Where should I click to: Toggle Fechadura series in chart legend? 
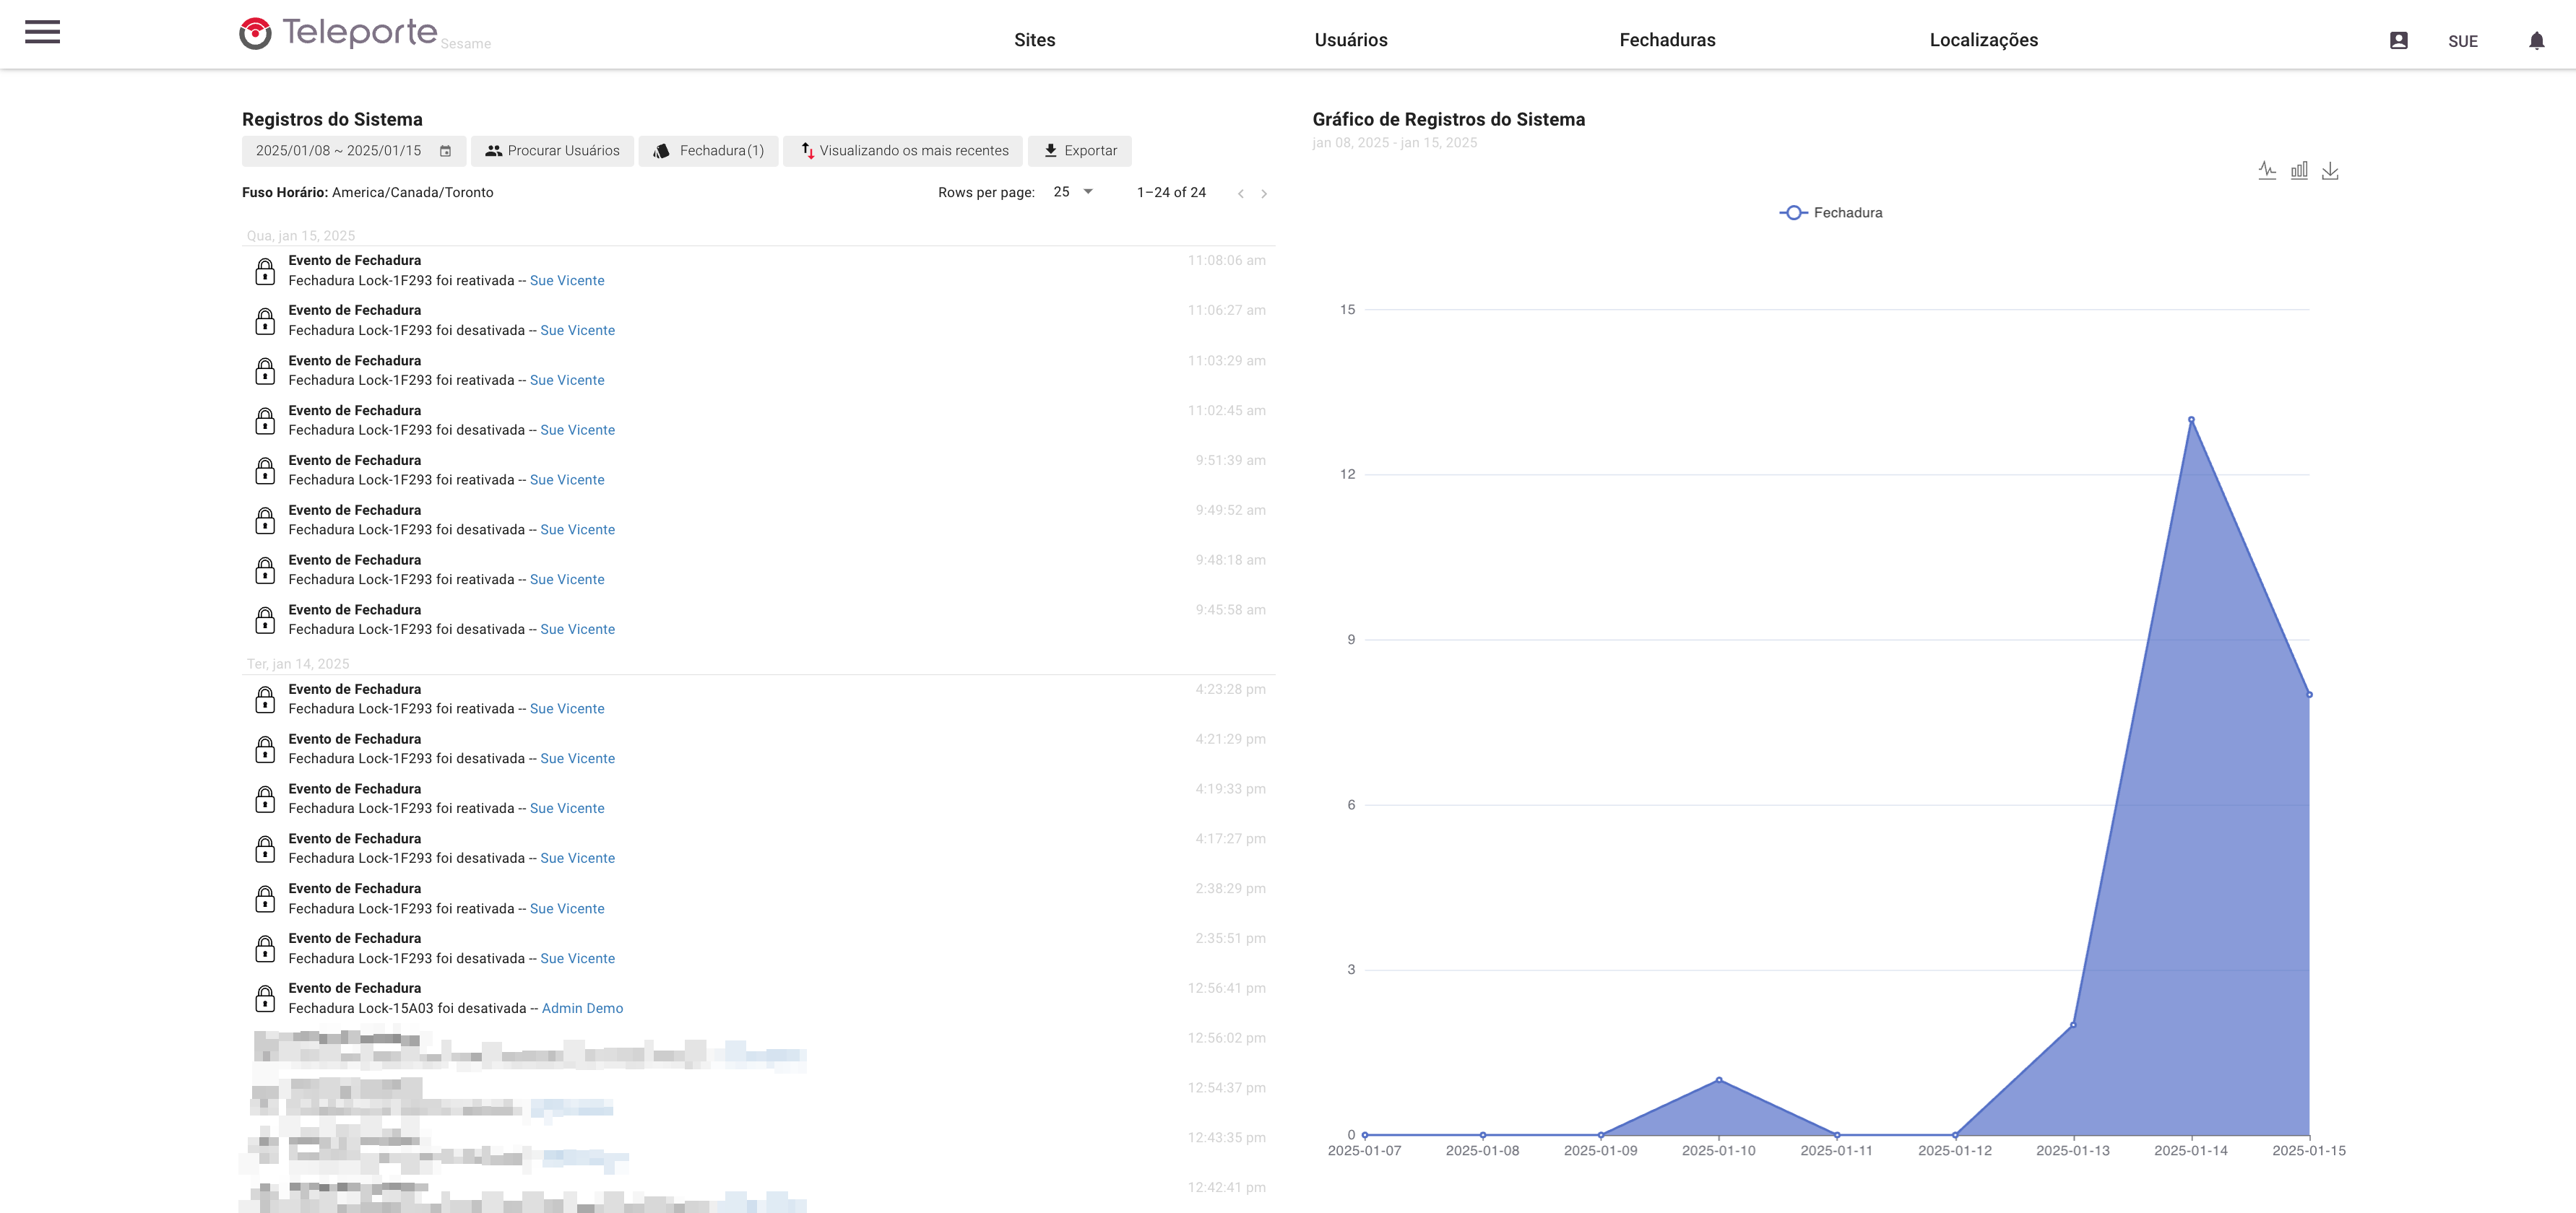coord(1831,213)
